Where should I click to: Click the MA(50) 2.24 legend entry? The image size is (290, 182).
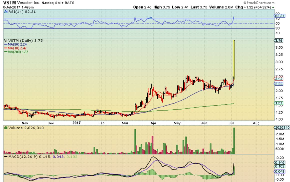pos(15,44)
